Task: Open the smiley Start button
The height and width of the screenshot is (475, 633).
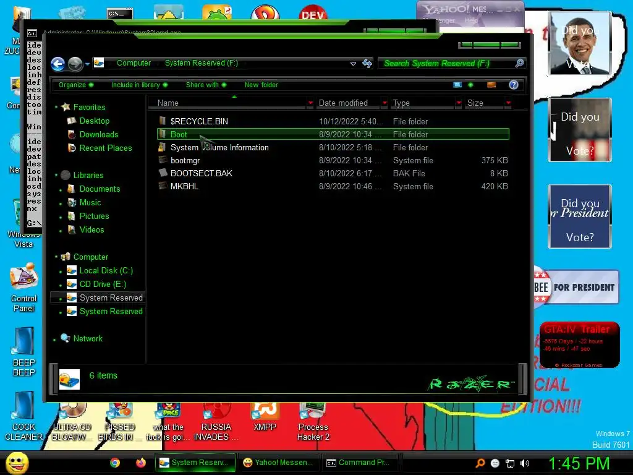Action: [x=17, y=463]
